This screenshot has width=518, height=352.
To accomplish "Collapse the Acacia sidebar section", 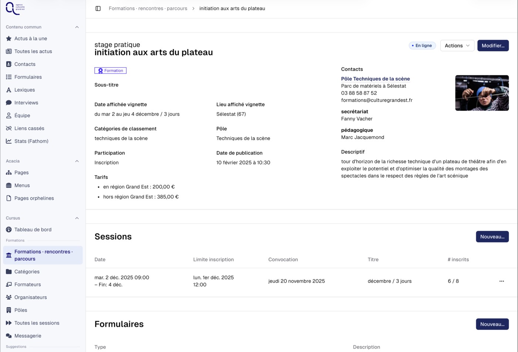I will pyautogui.click(x=77, y=161).
